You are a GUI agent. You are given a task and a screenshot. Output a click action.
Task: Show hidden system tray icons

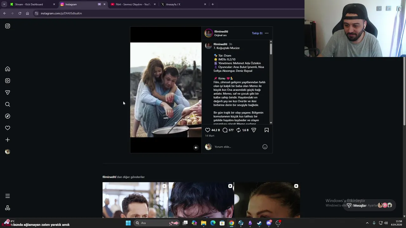[x=367, y=223]
